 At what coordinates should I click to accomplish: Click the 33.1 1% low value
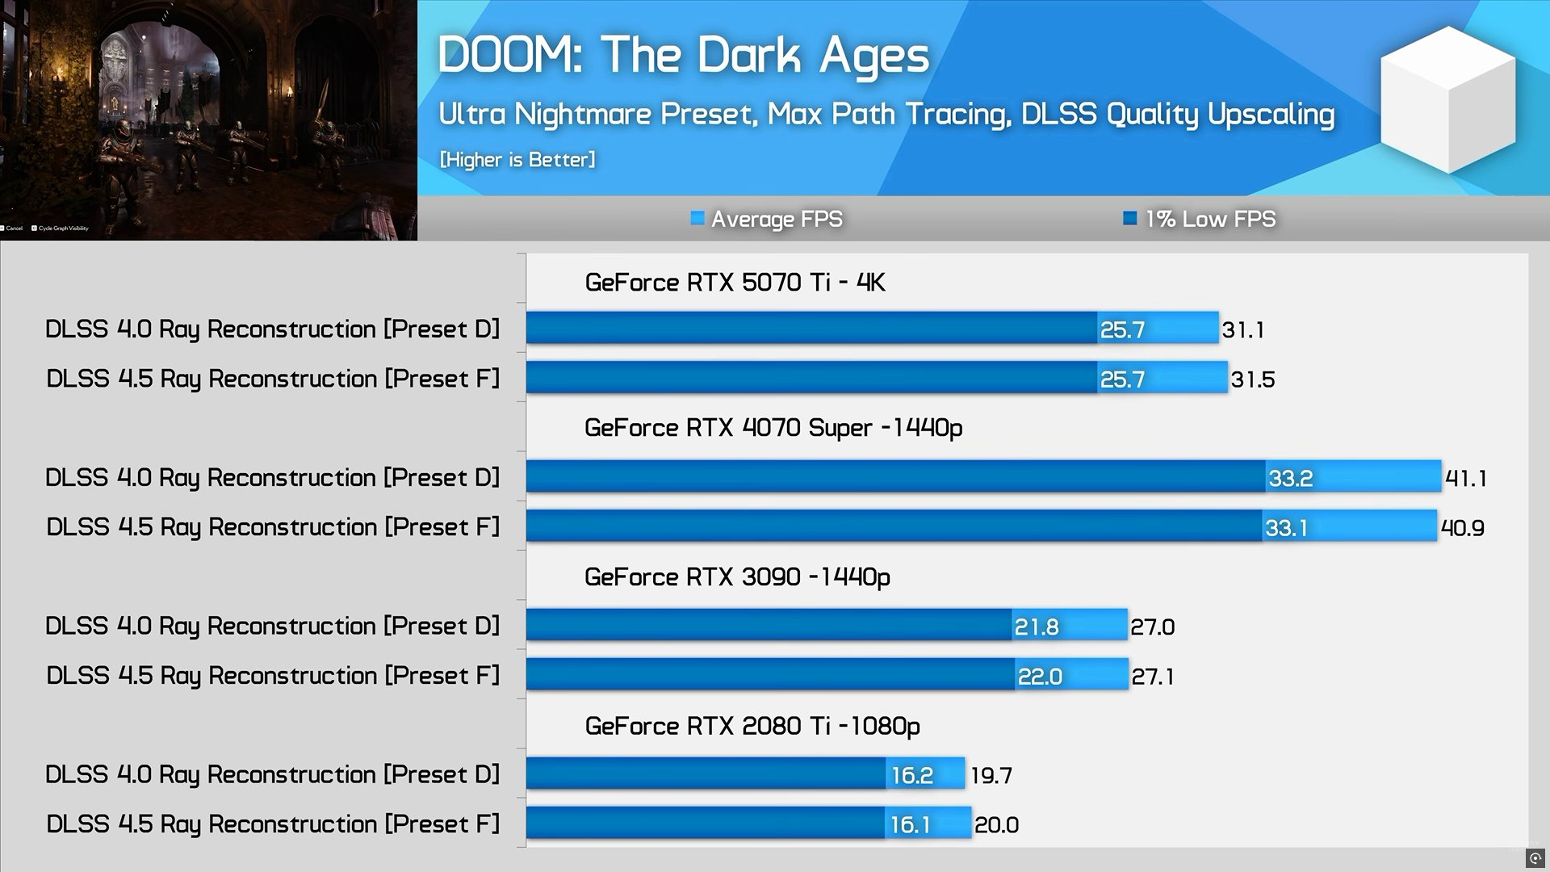(x=1286, y=527)
